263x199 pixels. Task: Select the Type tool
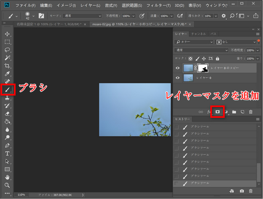(7, 154)
